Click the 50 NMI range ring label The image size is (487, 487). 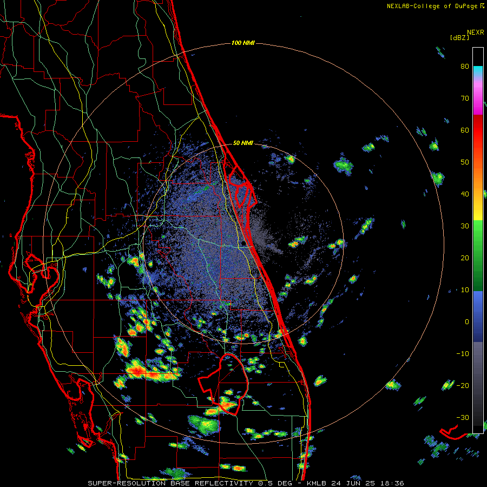(x=243, y=143)
